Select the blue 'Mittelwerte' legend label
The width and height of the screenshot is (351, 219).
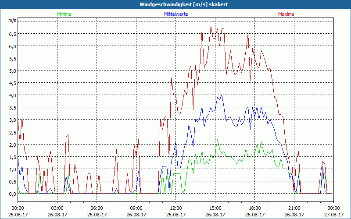[x=176, y=14]
